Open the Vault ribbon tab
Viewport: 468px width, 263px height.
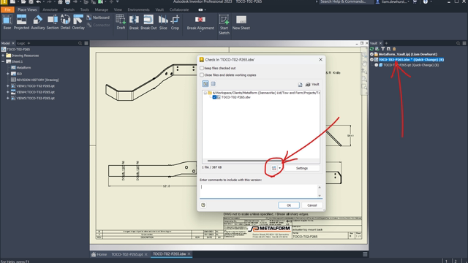click(x=159, y=9)
